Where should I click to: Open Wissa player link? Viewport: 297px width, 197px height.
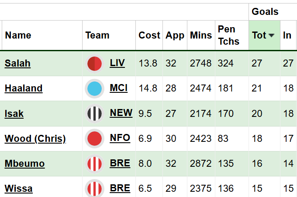click(x=18, y=188)
